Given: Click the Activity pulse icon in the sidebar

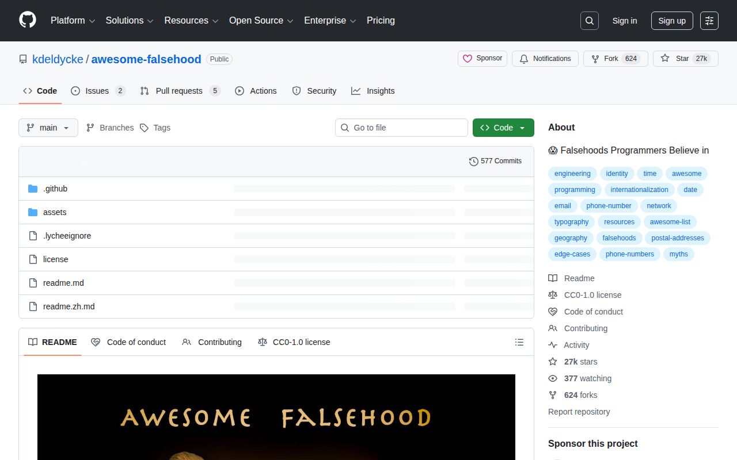Looking at the screenshot, I should pos(553,345).
